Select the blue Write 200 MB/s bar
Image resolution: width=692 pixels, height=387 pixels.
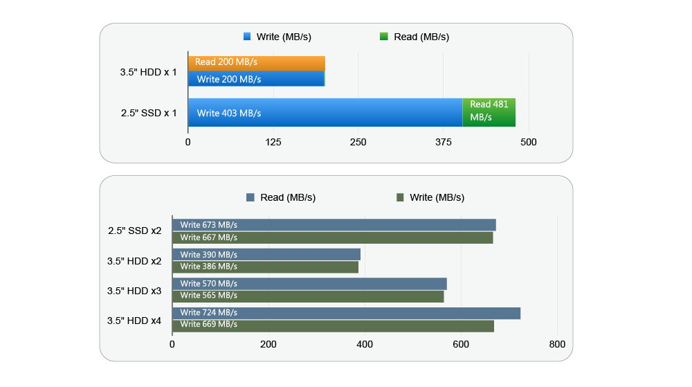(x=256, y=79)
